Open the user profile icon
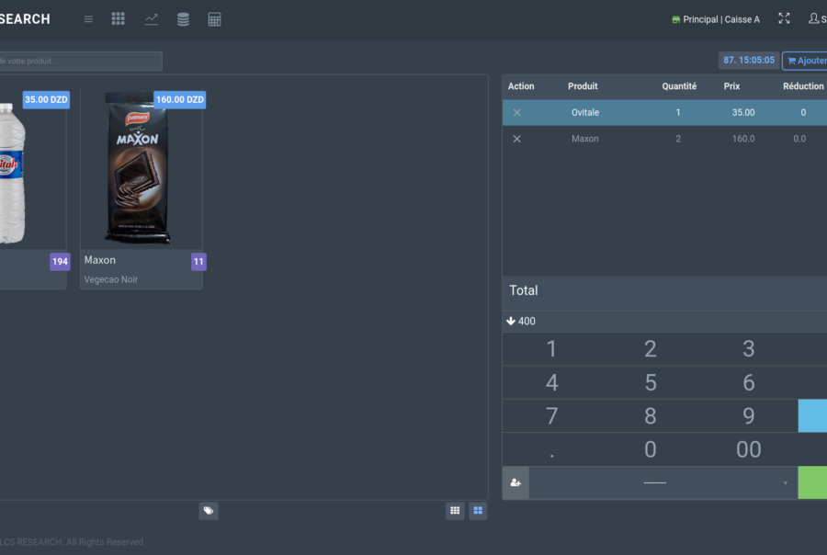 point(814,18)
